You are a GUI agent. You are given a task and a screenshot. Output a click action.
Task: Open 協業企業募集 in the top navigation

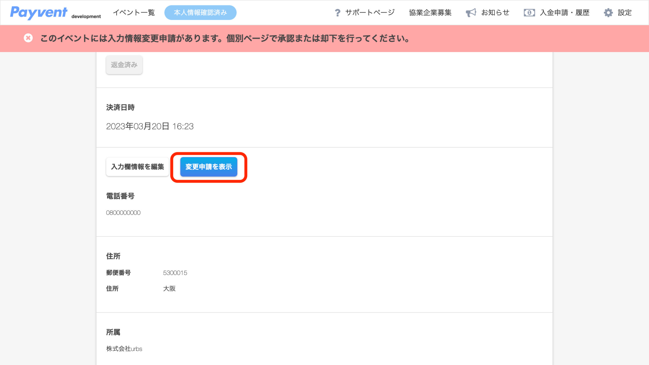click(x=430, y=12)
